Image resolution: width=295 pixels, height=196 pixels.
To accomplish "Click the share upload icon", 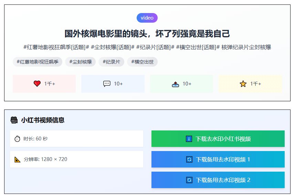I will [176, 84].
